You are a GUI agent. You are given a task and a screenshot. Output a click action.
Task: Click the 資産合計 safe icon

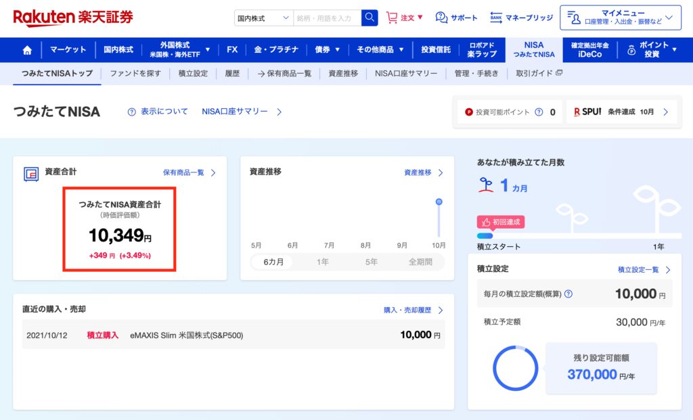31,174
